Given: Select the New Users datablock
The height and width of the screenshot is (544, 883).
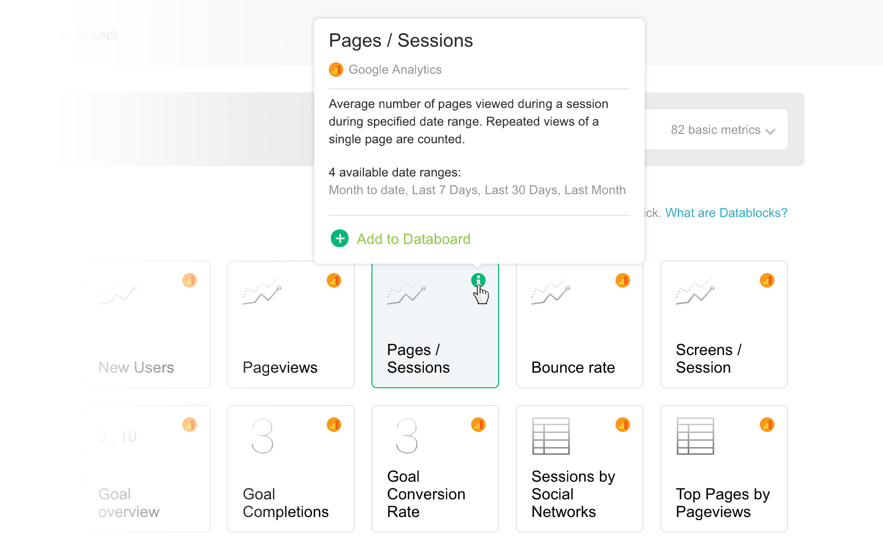Looking at the screenshot, I should (146, 324).
